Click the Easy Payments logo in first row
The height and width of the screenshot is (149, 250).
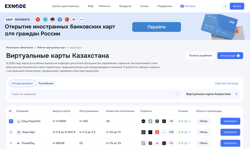click(19, 121)
